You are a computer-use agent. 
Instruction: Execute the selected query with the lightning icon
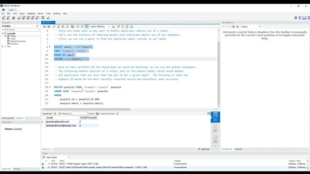click(54, 27)
